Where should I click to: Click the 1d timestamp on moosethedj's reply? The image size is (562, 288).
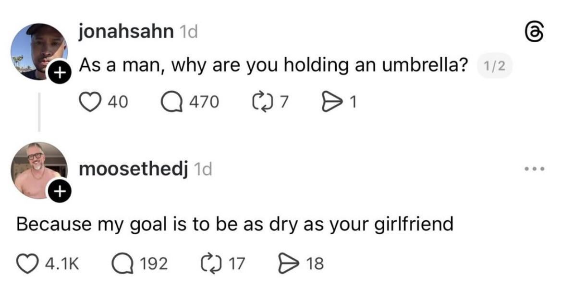point(202,169)
